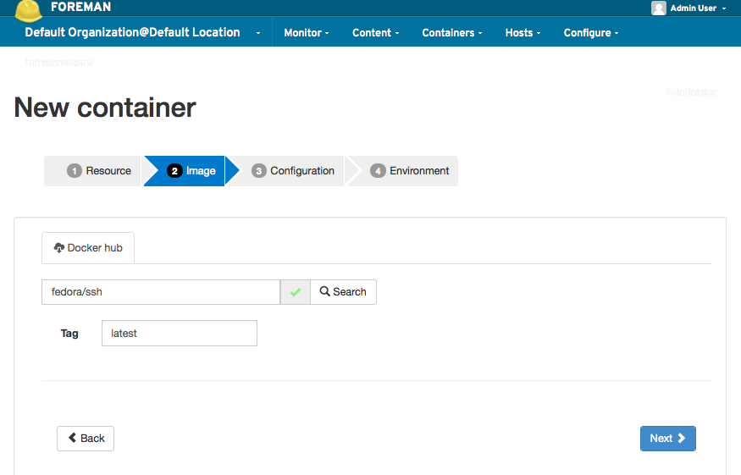Select the Docker hub tab
The height and width of the screenshot is (475, 741).
point(88,248)
